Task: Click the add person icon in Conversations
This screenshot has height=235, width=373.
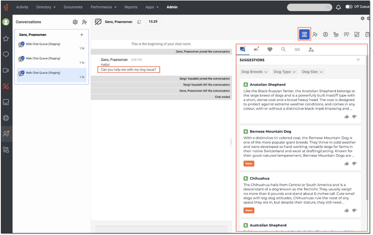Action: 84,22
